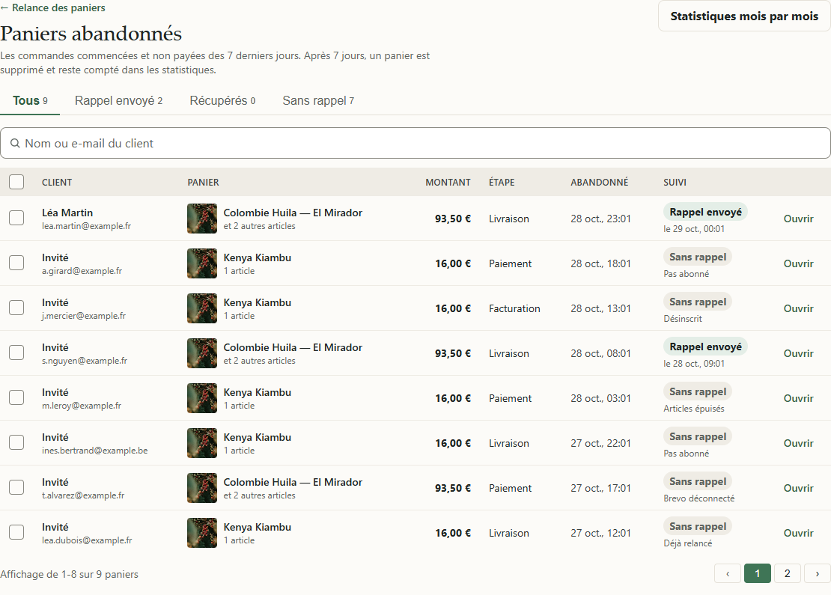Toggle the select-all checkbox in table header

click(x=16, y=183)
